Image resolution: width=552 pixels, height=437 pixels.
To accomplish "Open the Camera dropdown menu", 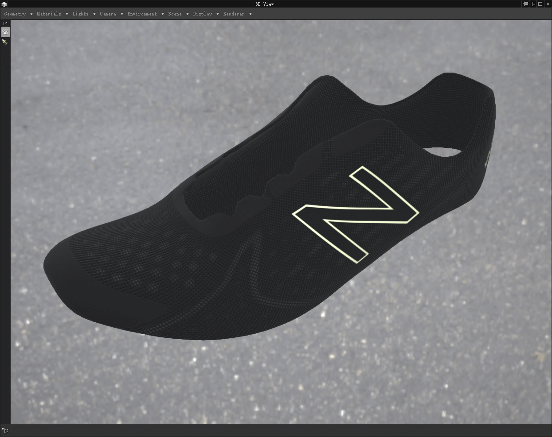I will pos(111,14).
